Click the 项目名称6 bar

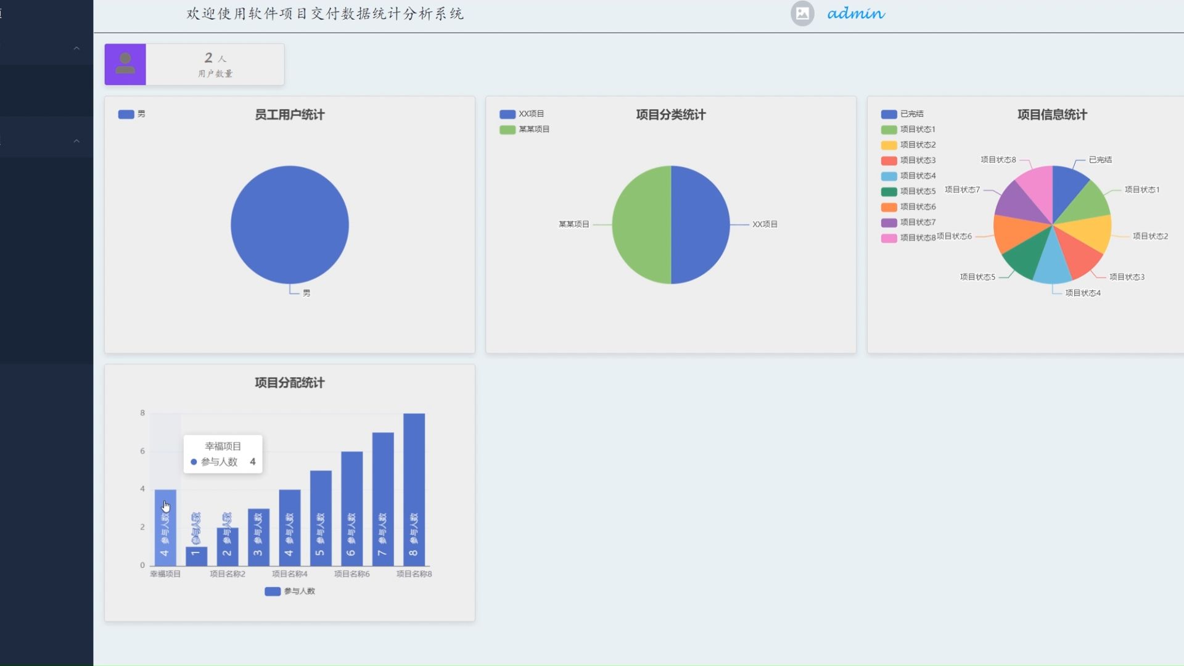(x=351, y=509)
